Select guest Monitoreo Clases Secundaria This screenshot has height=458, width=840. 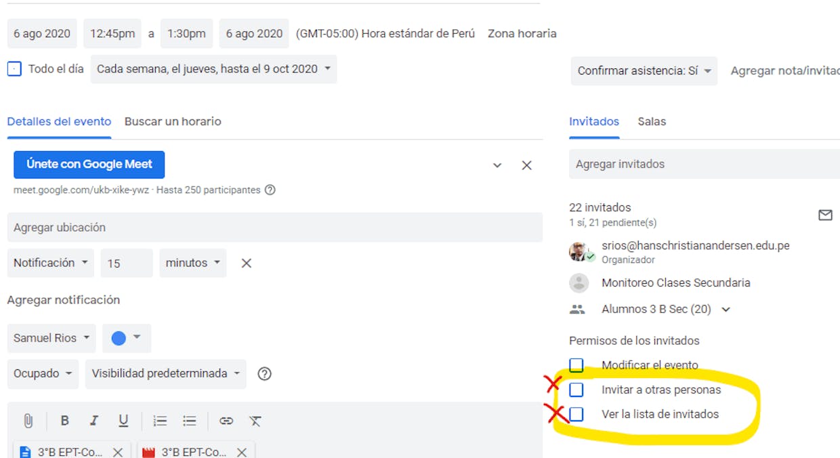676,283
